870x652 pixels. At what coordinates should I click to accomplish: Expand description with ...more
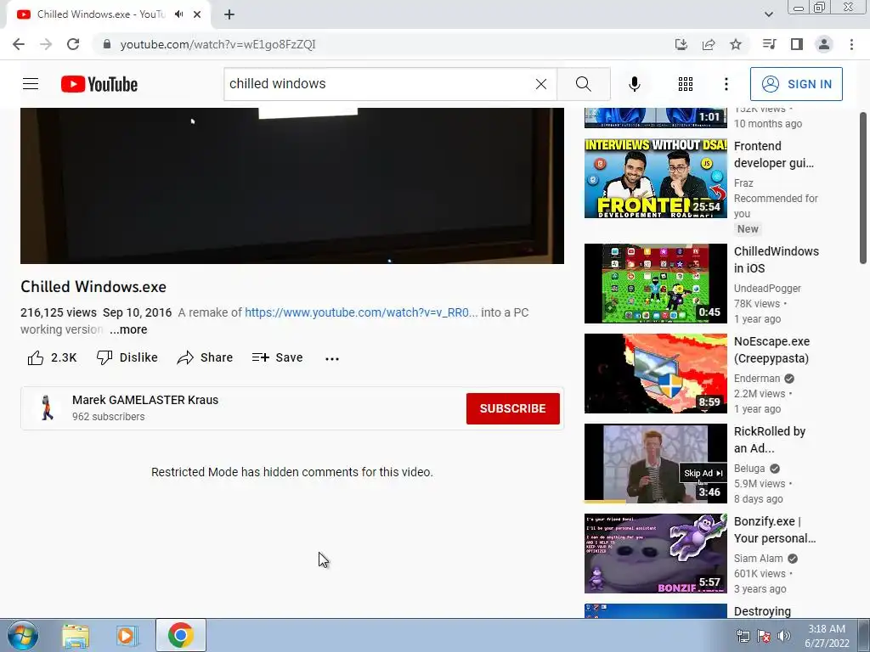pos(128,329)
